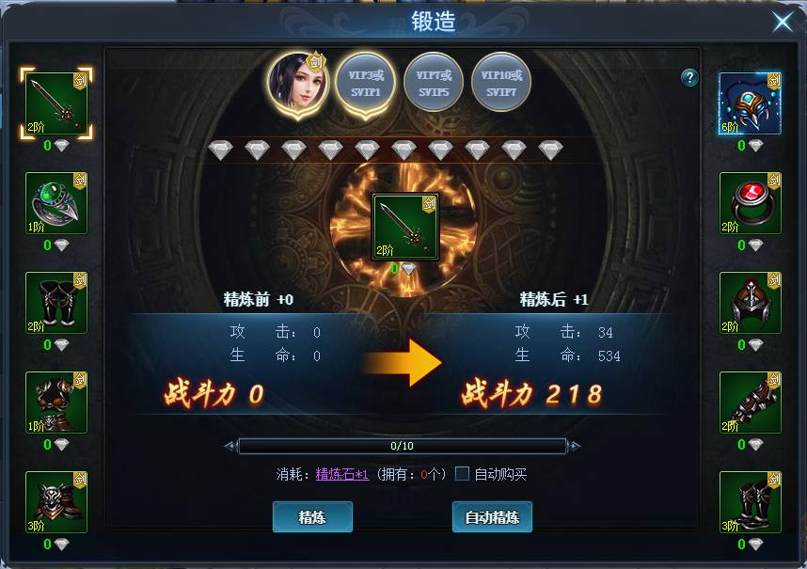Select the arm bracer equipment slot
Image resolution: width=807 pixels, height=569 pixels.
(750, 403)
